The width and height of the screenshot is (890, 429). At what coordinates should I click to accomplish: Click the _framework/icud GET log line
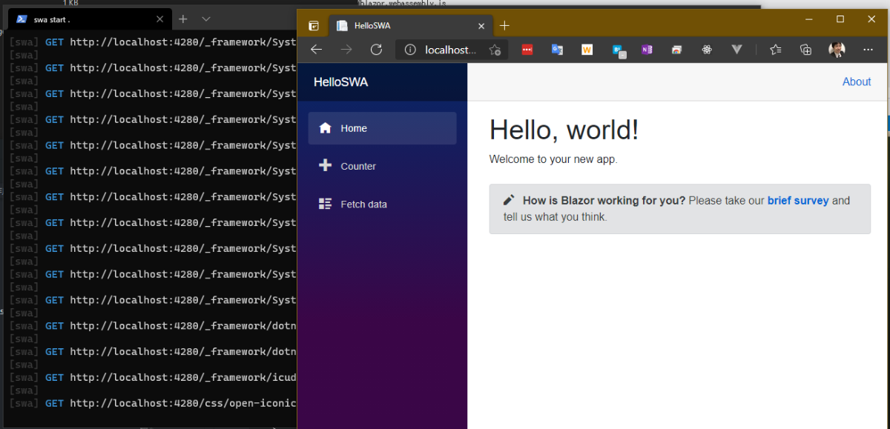click(152, 377)
